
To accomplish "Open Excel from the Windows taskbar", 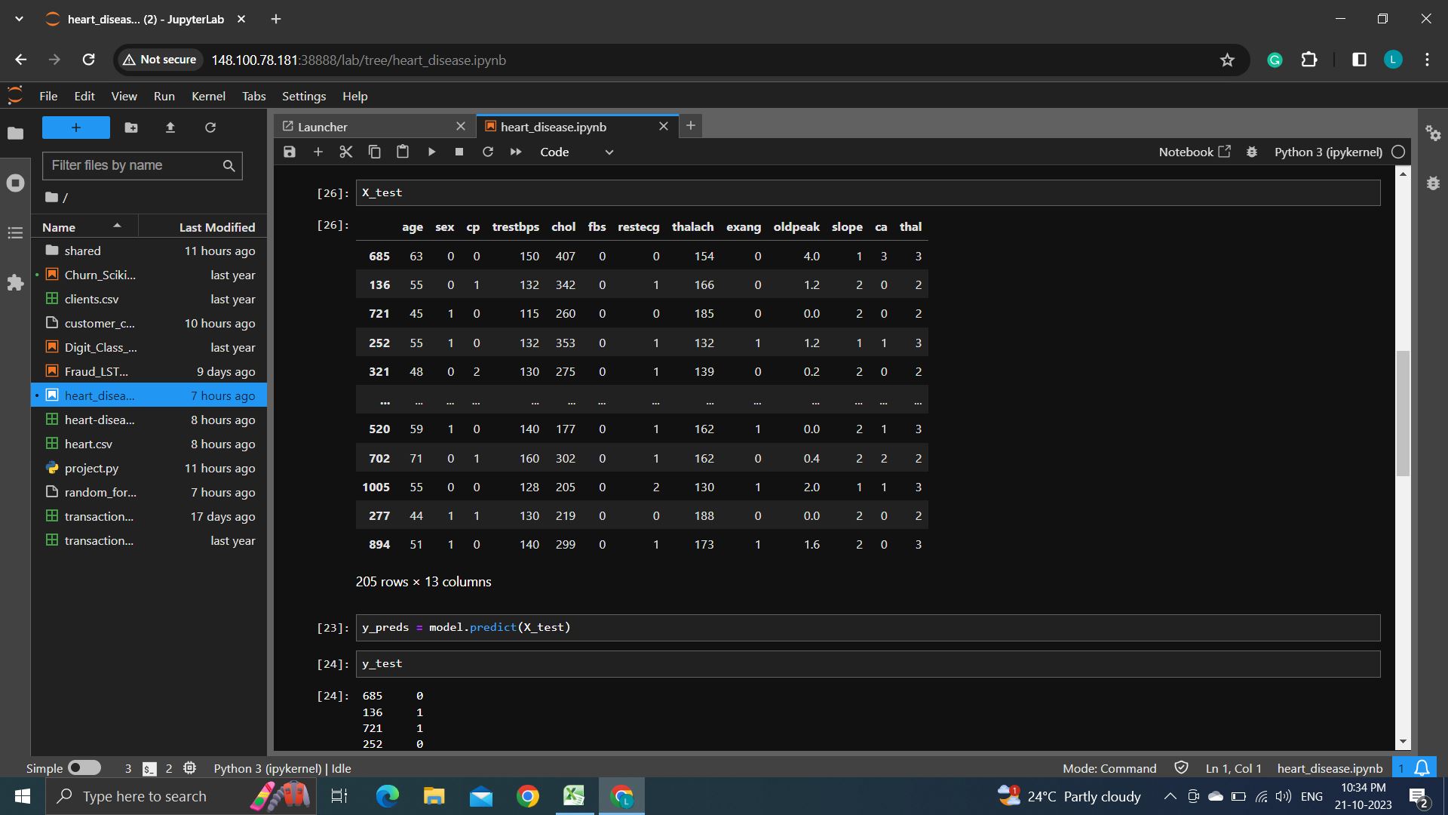I will 574,796.
